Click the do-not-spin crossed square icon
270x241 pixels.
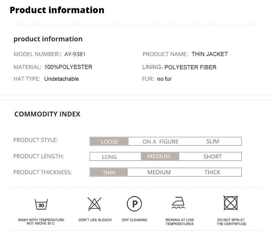tap(231, 203)
